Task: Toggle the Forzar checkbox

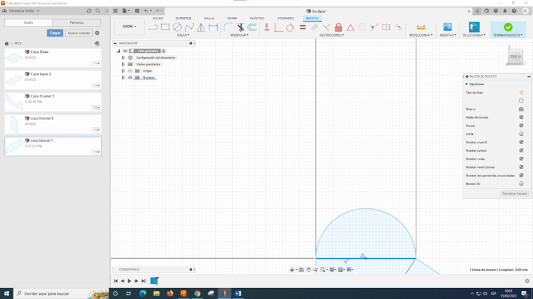Action: point(521,125)
